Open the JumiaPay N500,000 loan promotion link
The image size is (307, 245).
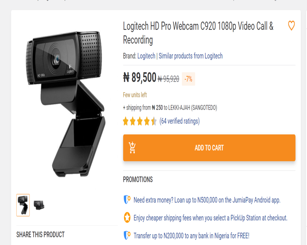[207, 200]
